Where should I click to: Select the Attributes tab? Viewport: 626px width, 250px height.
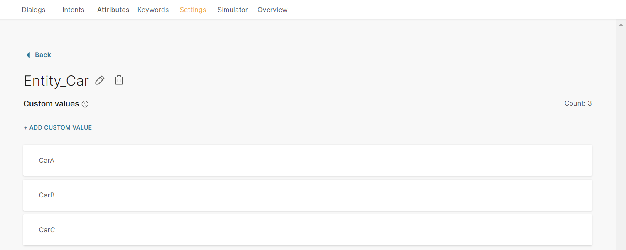(x=113, y=10)
